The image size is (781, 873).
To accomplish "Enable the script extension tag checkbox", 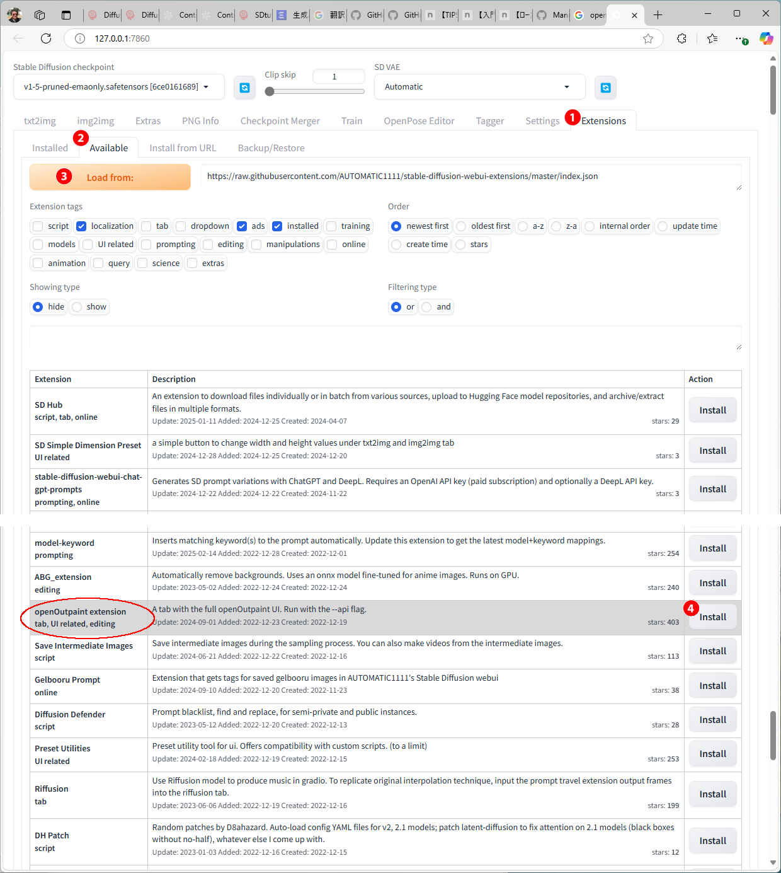I will point(38,226).
